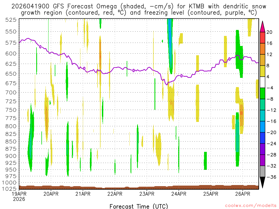Click the dark blue colorbar swatch between -20 and -24
279x209 pixels.
(x=262, y=138)
